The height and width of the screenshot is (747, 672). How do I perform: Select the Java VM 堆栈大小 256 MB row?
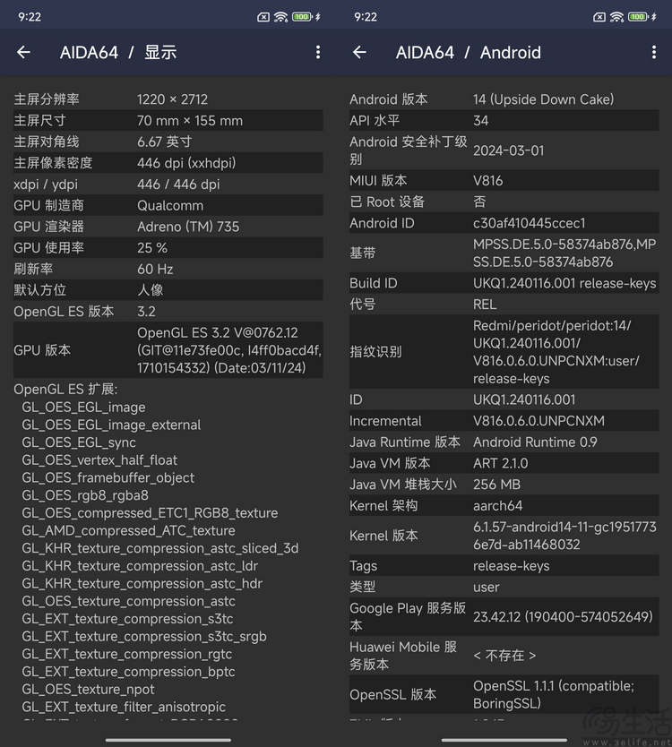pyautogui.click(x=504, y=484)
